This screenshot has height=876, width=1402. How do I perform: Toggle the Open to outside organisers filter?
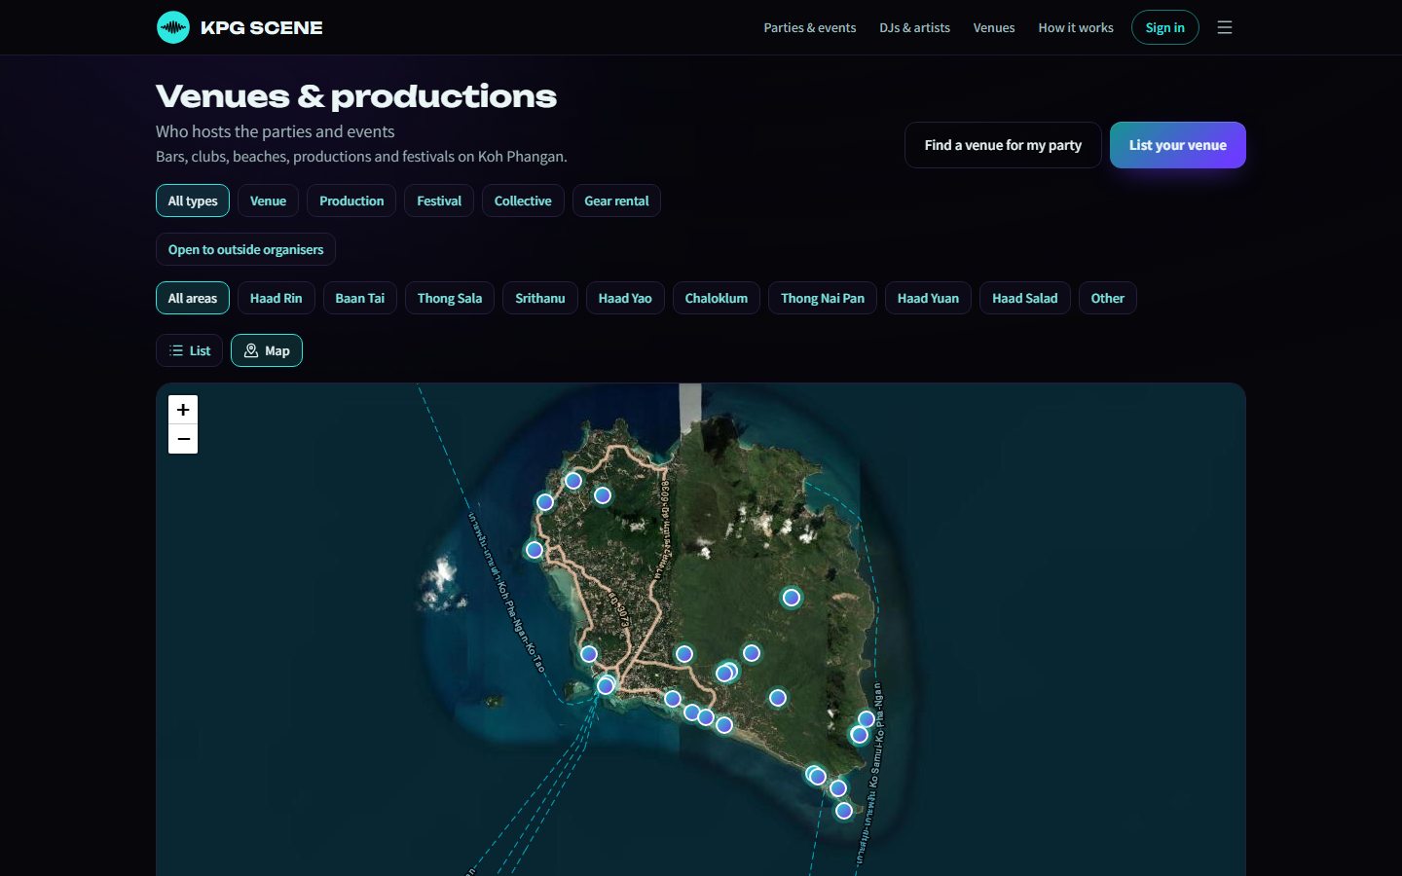click(245, 249)
